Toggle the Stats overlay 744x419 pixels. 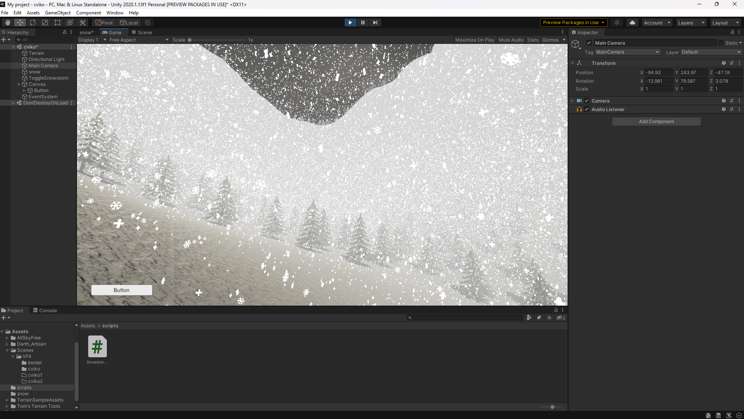(x=533, y=40)
